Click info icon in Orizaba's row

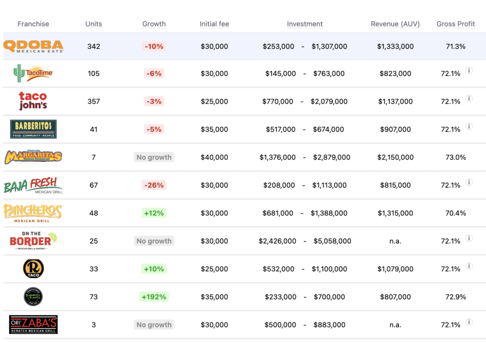coord(469,322)
